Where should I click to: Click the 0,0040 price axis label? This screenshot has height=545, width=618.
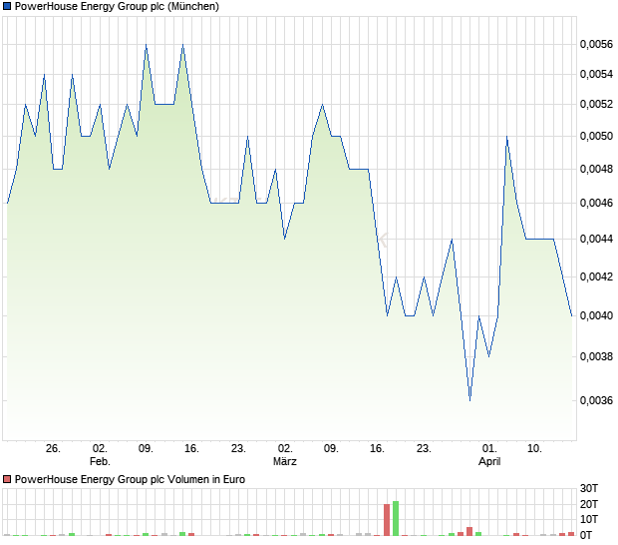[x=596, y=315]
